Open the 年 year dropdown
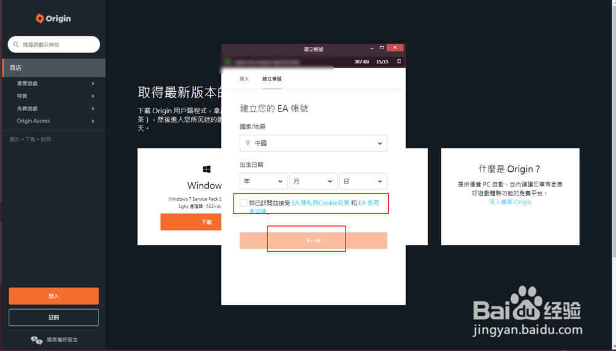The width and height of the screenshot is (616, 351). (264, 182)
